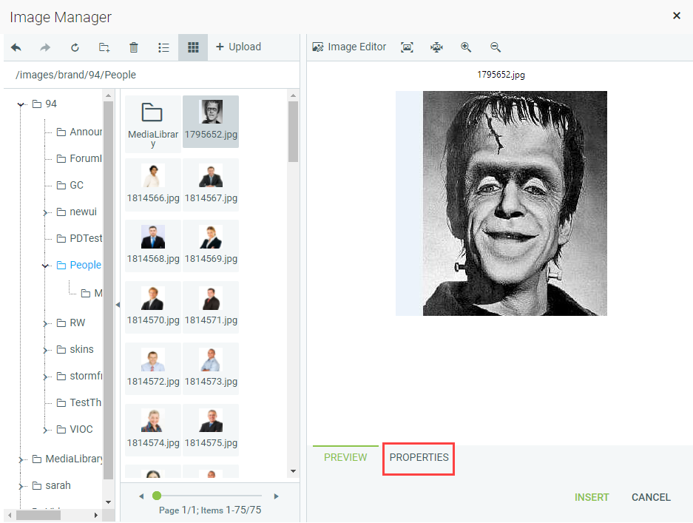The width and height of the screenshot is (693, 523).
Task: Close the Image Manager dialog
Action: coord(676,16)
